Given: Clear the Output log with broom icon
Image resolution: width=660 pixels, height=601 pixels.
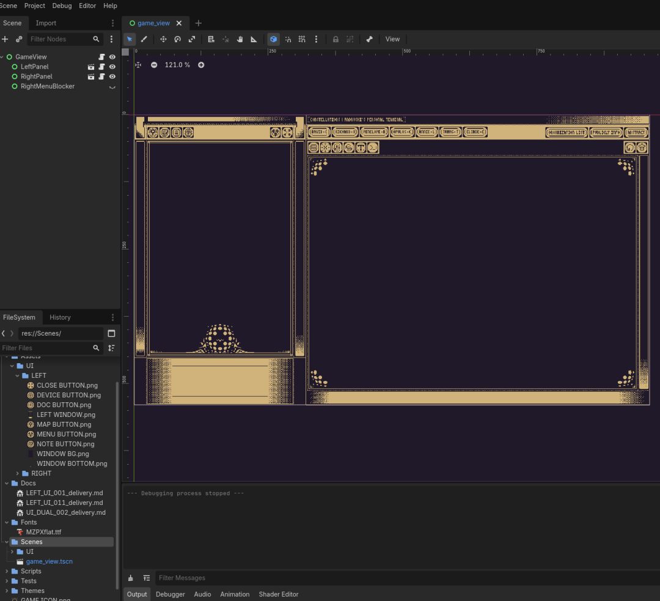Looking at the screenshot, I should pyautogui.click(x=131, y=578).
